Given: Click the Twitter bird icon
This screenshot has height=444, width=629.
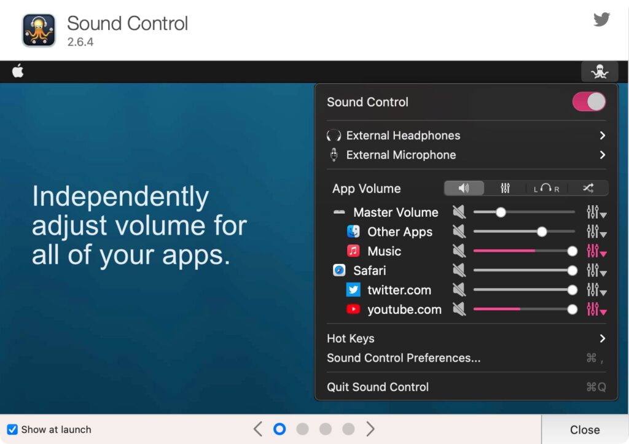Looking at the screenshot, I should click(601, 19).
